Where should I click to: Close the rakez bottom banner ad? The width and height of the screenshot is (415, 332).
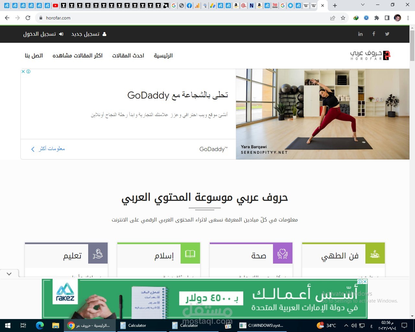click(365, 281)
